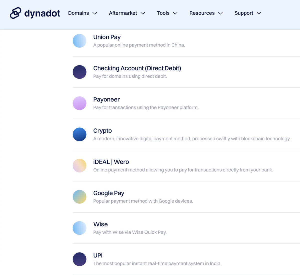The image size is (300, 275).
Task: Select the Google Pay heading
Action: [109, 193]
